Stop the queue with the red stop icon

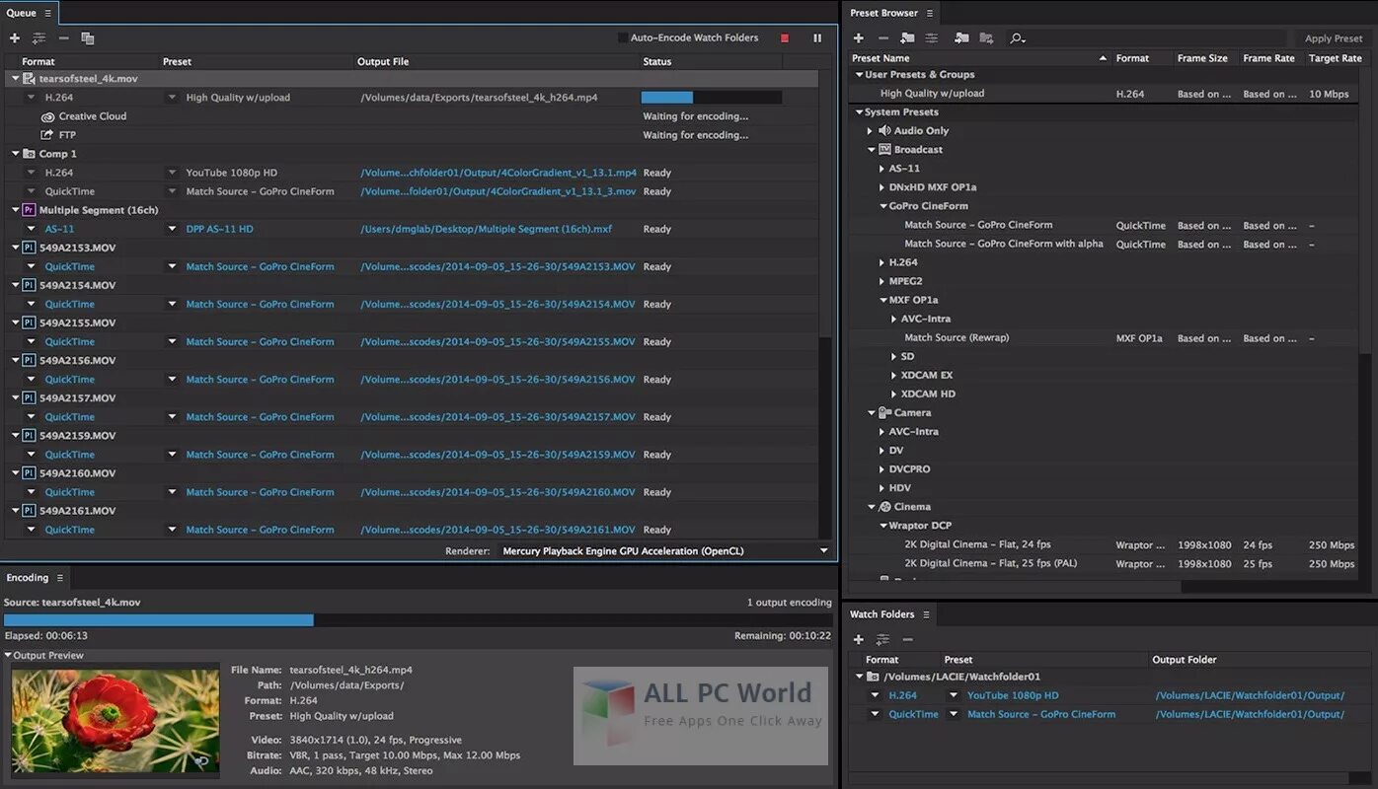785,38
